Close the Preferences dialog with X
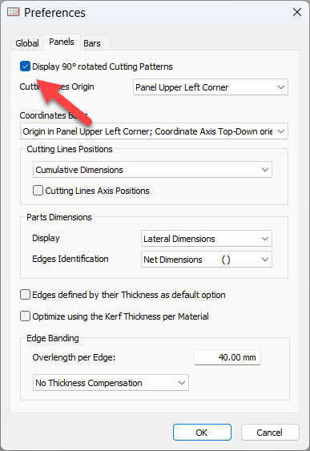Viewport: 310px width, 451px height. (x=297, y=12)
